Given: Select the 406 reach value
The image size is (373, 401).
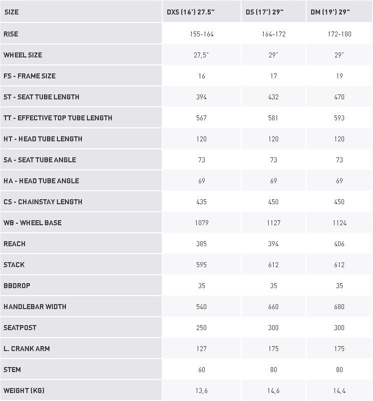Looking at the screenshot, I should coord(340,244).
